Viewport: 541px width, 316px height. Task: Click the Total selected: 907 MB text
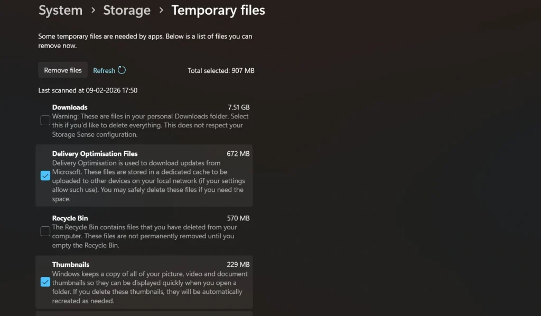pos(221,70)
